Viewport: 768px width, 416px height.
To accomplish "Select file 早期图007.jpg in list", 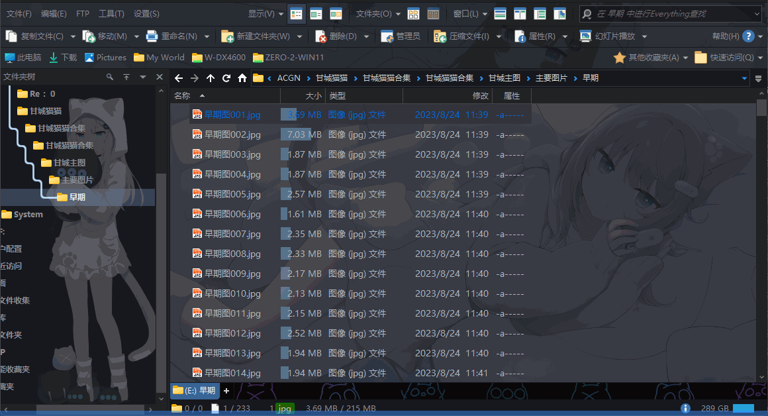I will tap(232, 234).
